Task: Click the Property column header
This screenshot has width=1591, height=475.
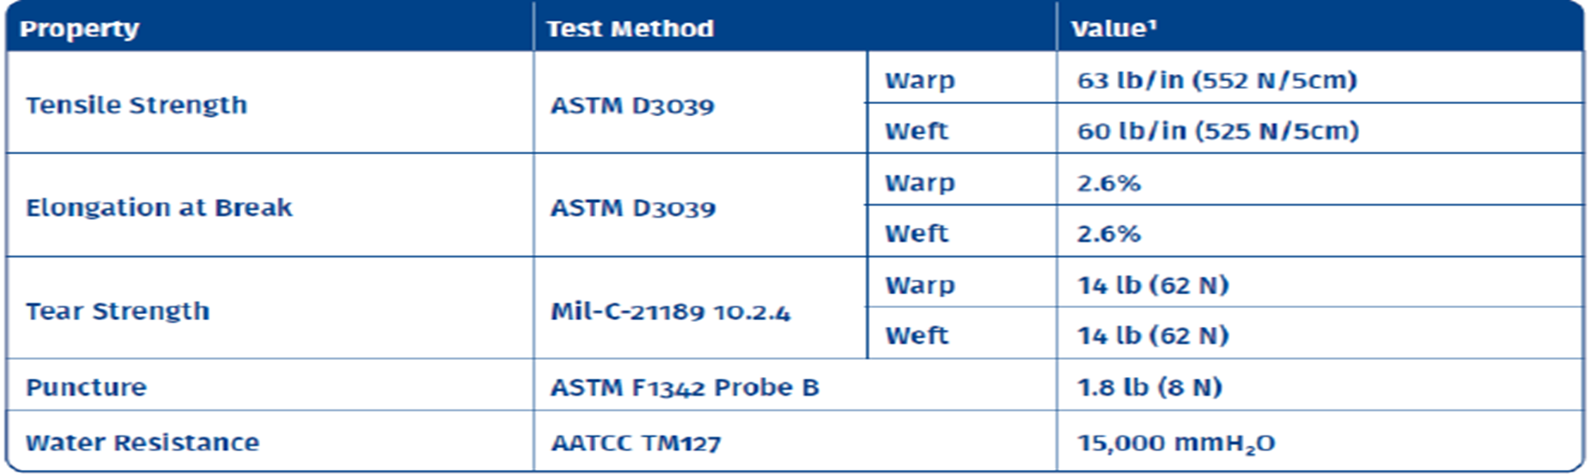Action: 79,29
